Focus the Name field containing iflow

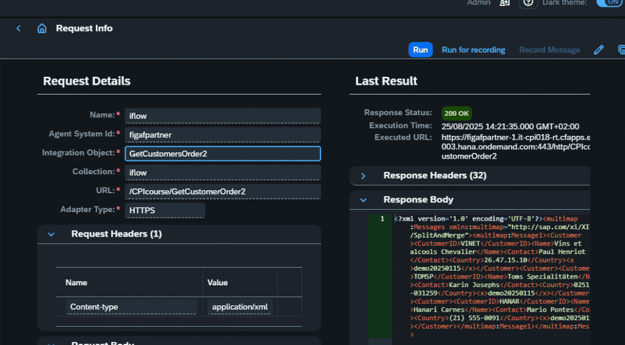click(223, 116)
